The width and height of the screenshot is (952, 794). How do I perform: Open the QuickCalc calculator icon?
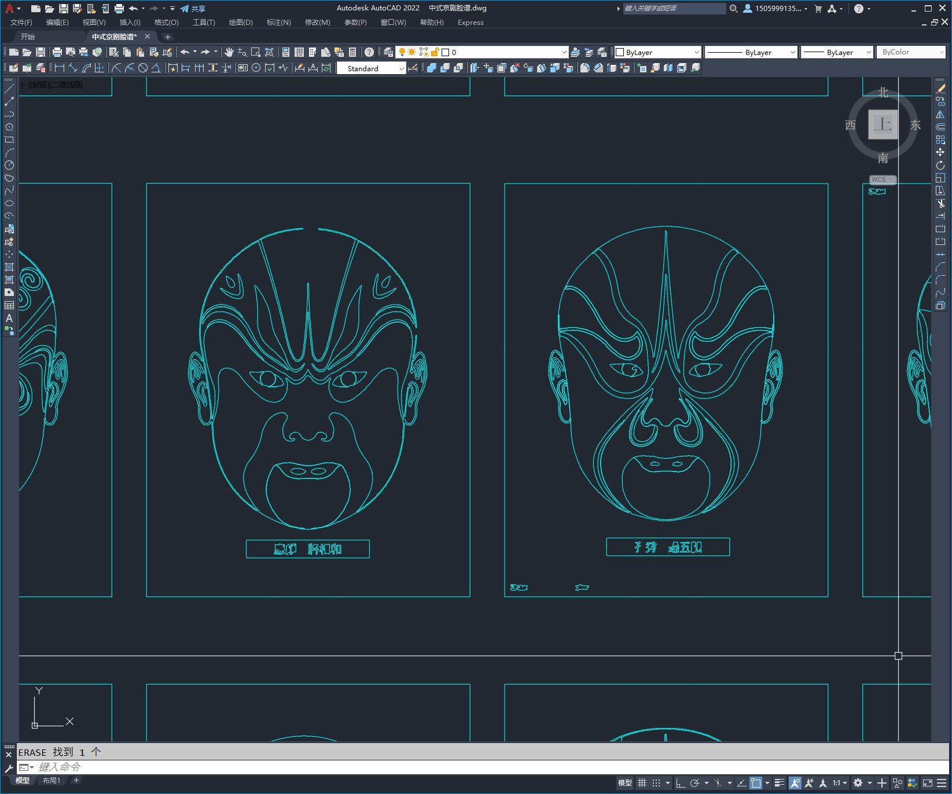point(352,52)
